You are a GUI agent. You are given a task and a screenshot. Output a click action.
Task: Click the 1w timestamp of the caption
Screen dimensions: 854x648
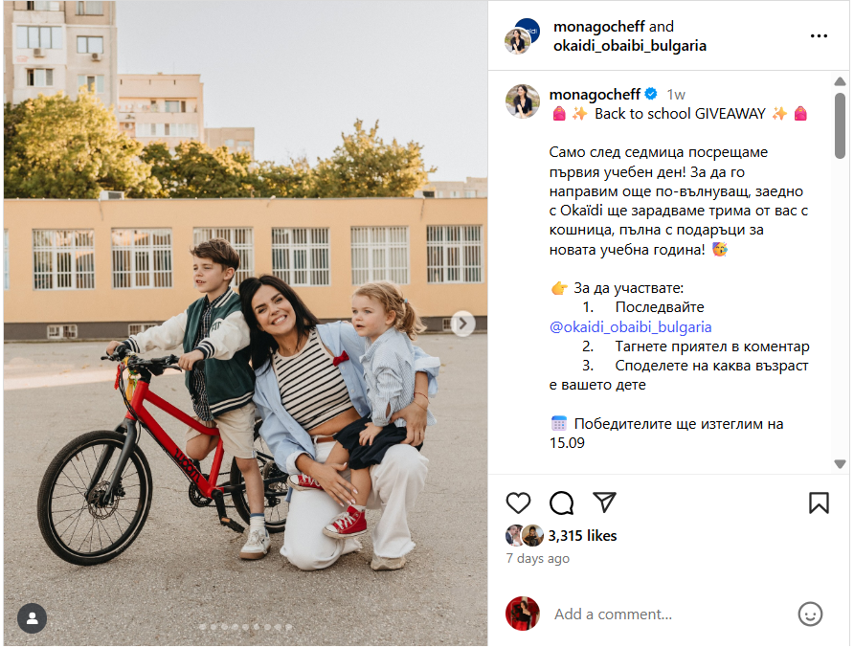click(x=676, y=95)
